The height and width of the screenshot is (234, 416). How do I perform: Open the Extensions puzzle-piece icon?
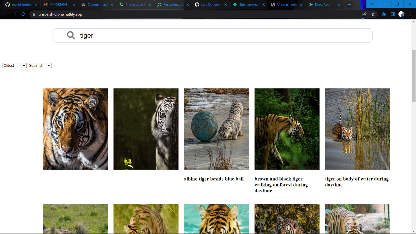coord(383,14)
